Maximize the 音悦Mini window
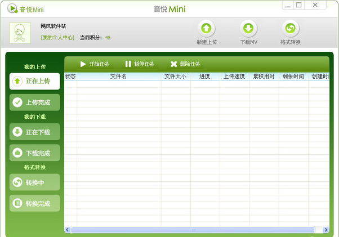The height and width of the screenshot is (237, 339). pos(299,5)
